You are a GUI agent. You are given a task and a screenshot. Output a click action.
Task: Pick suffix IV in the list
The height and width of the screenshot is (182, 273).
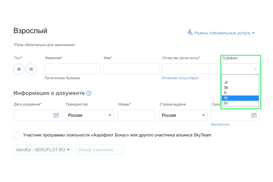(x=226, y=103)
